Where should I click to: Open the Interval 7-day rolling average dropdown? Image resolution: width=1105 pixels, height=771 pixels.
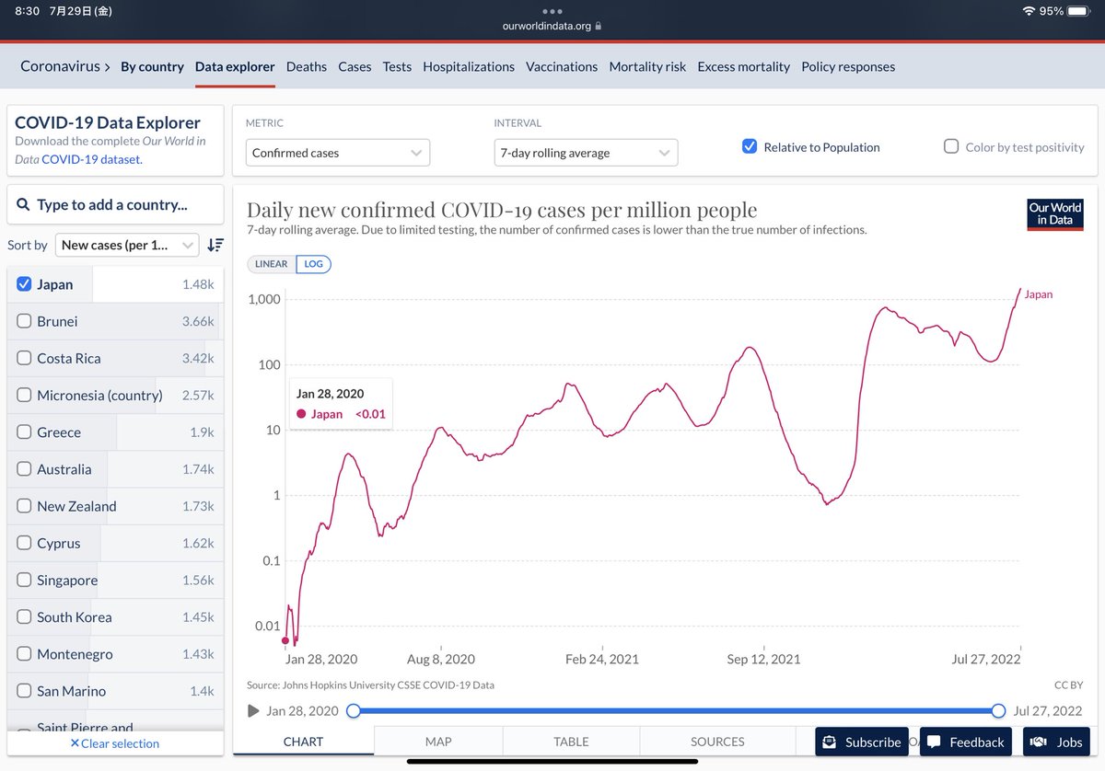pos(586,153)
